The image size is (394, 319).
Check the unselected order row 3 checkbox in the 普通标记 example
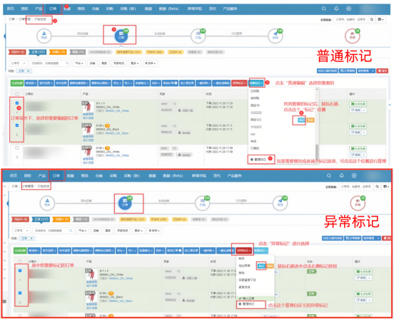[x=17, y=147]
